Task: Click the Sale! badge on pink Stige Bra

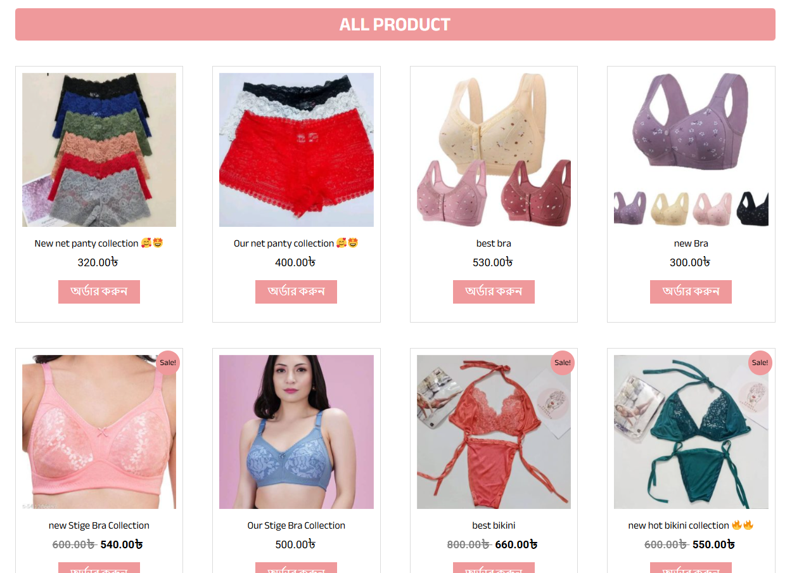Action: coord(168,363)
